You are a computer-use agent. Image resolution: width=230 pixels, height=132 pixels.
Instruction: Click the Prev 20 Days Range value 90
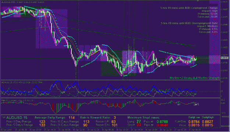tap(85, 125)
